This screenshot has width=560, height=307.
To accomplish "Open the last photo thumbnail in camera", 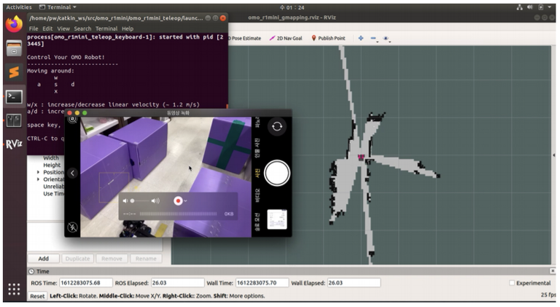I will point(277,219).
